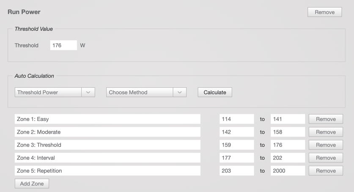354x192 pixels.
Task: Remove Zone 5: Repetition
Action: pos(326,171)
